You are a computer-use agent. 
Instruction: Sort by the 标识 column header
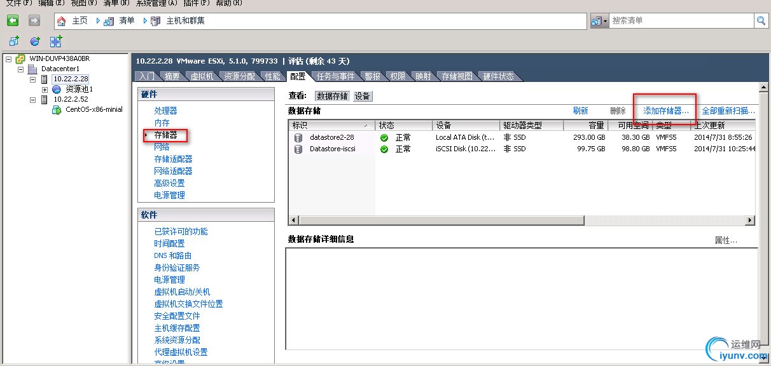(331, 125)
